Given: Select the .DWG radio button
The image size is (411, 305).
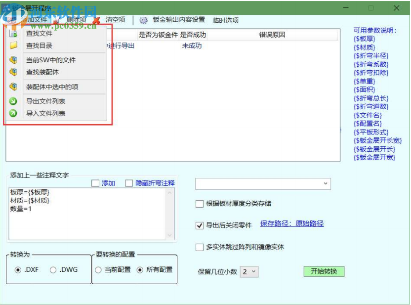Looking at the screenshot, I should click(53, 270).
